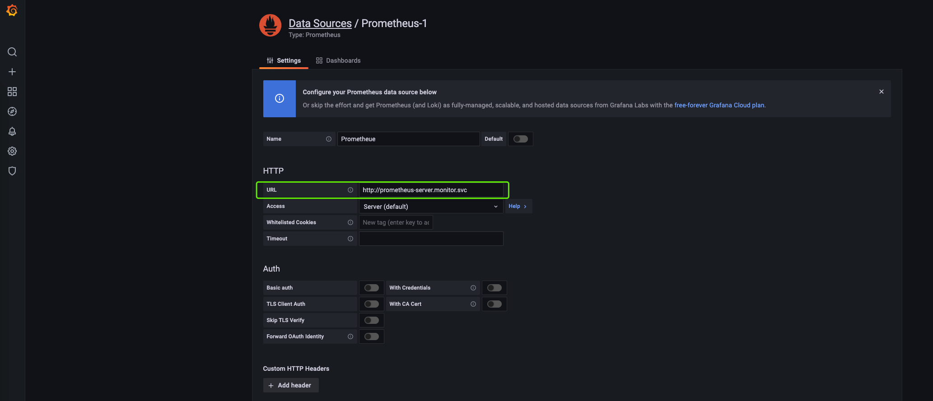933x401 pixels.
Task: Open the Dashboards grid icon in sidebar
Action: 12,92
